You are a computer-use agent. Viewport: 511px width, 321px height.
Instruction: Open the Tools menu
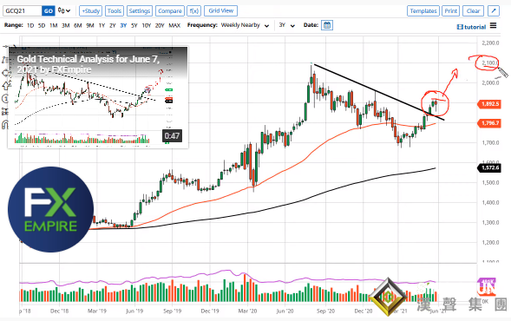pos(115,10)
